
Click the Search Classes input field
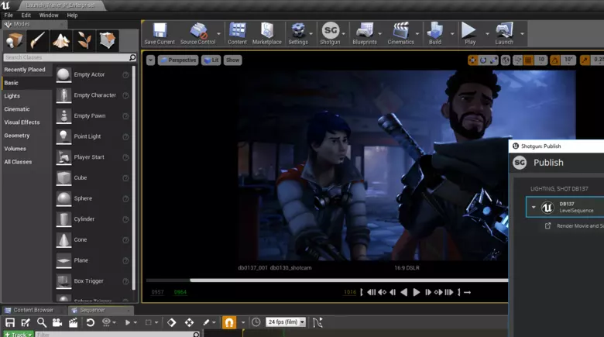[x=70, y=57]
